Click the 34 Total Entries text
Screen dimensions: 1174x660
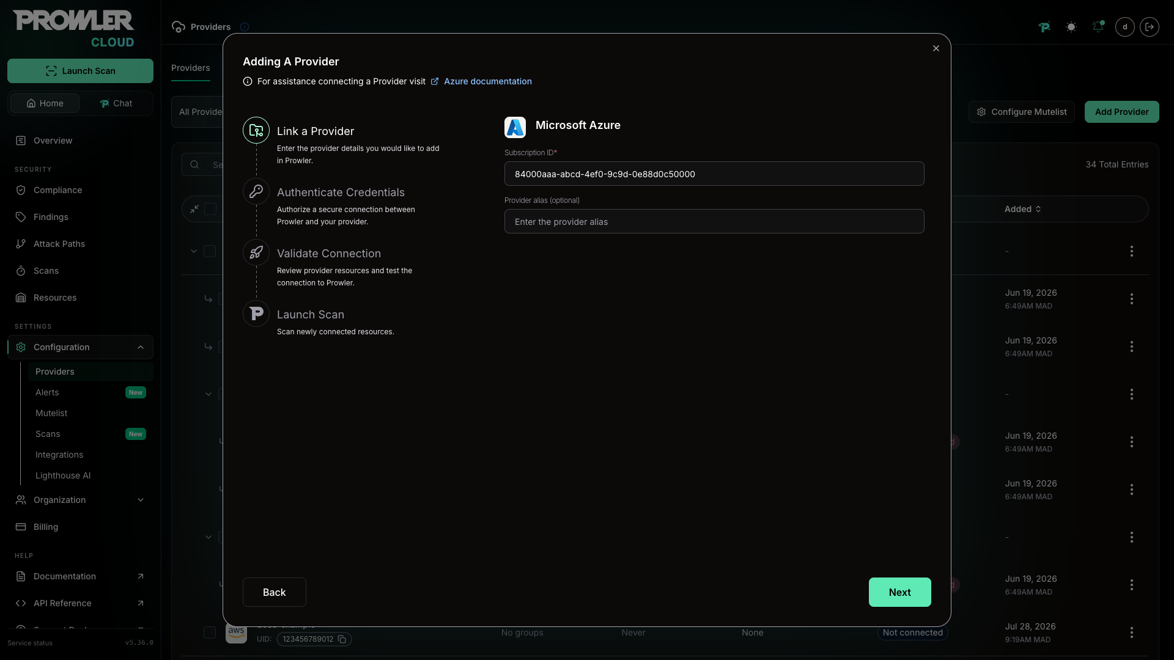1117,164
